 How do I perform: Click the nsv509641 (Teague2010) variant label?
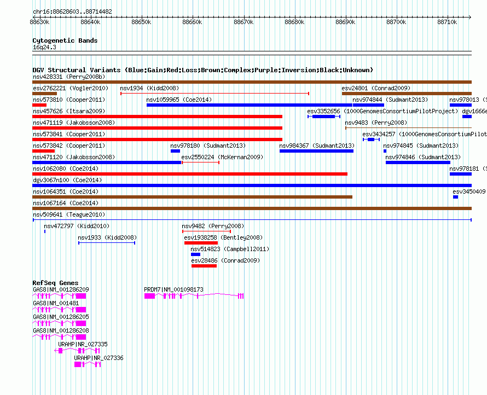69,214
